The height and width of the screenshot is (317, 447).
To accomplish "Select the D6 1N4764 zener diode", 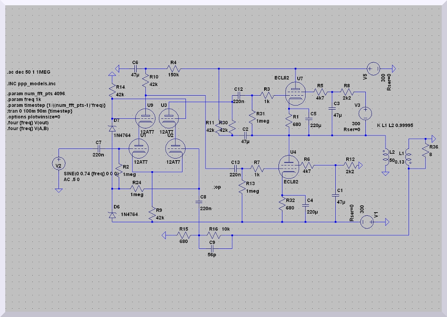I will pos(112,214).
